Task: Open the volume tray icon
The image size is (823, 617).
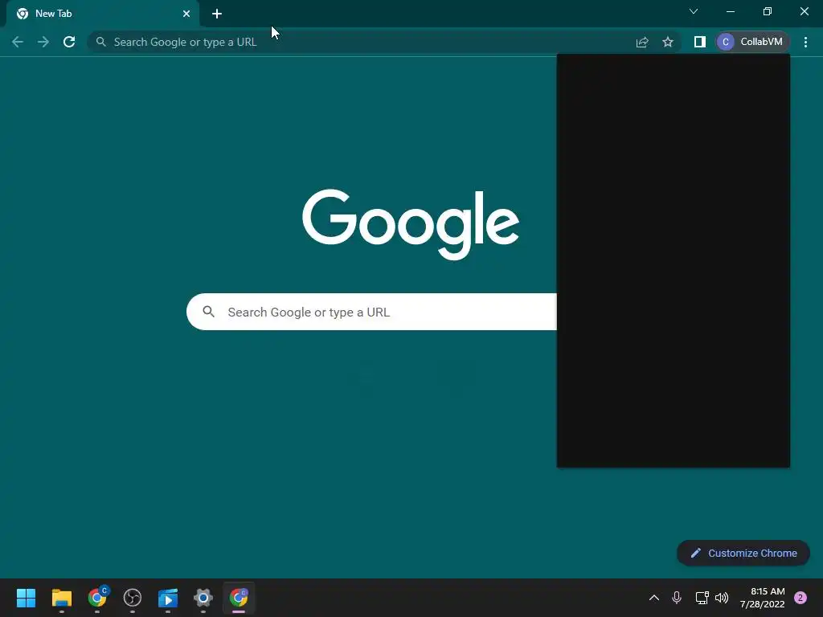Action: (x=722, y=598)
